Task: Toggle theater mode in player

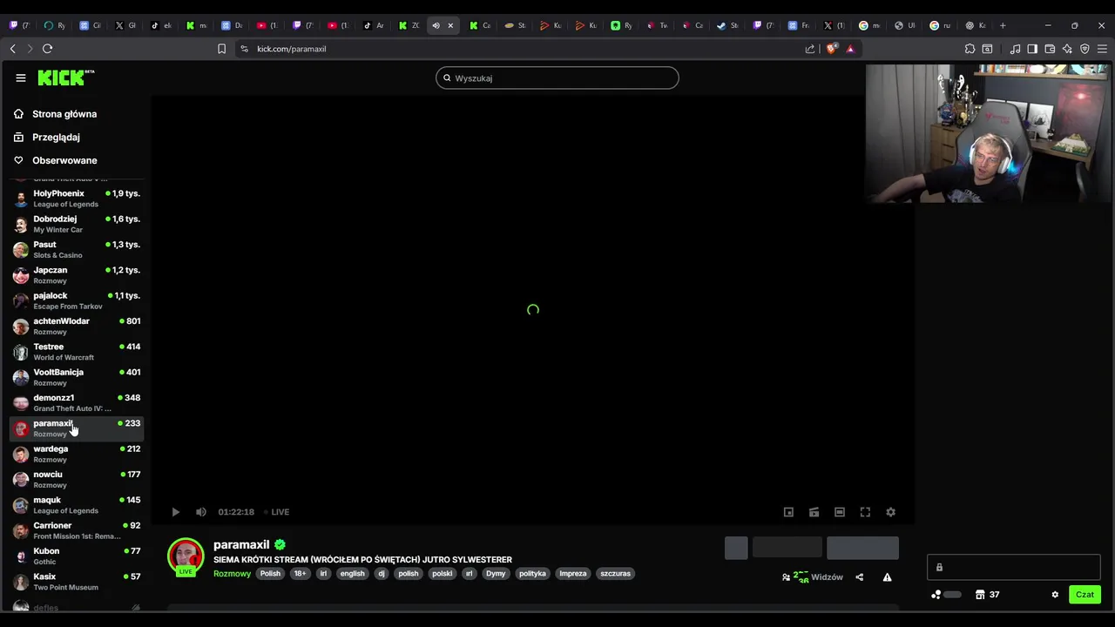Action: 840,512
